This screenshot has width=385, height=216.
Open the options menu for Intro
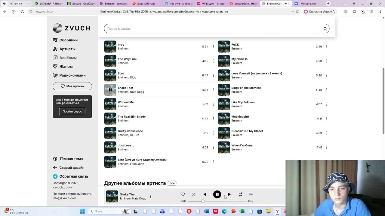point(213,46)
